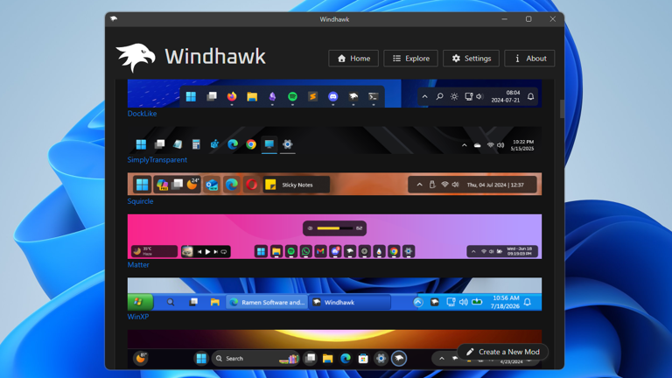This screenshot has height=378, width=672.
Task: Click Chrome icon in SimplyTransparent preview
Action: (x=251, y=144)
